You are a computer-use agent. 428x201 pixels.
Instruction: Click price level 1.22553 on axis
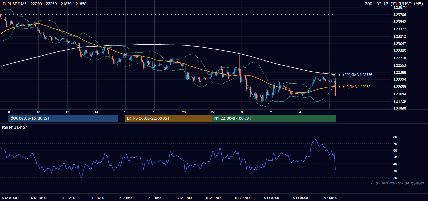400,65
